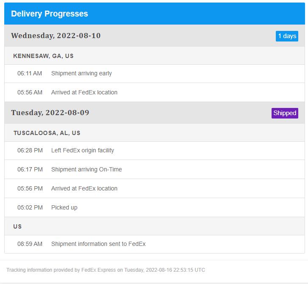Select the 06:11 AM timestamp
The height and width of the screenshot is (284, 308).
(30, 73)
